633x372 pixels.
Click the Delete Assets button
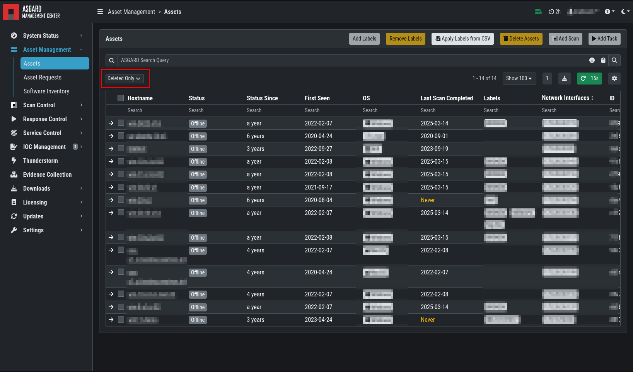(521, 39)
